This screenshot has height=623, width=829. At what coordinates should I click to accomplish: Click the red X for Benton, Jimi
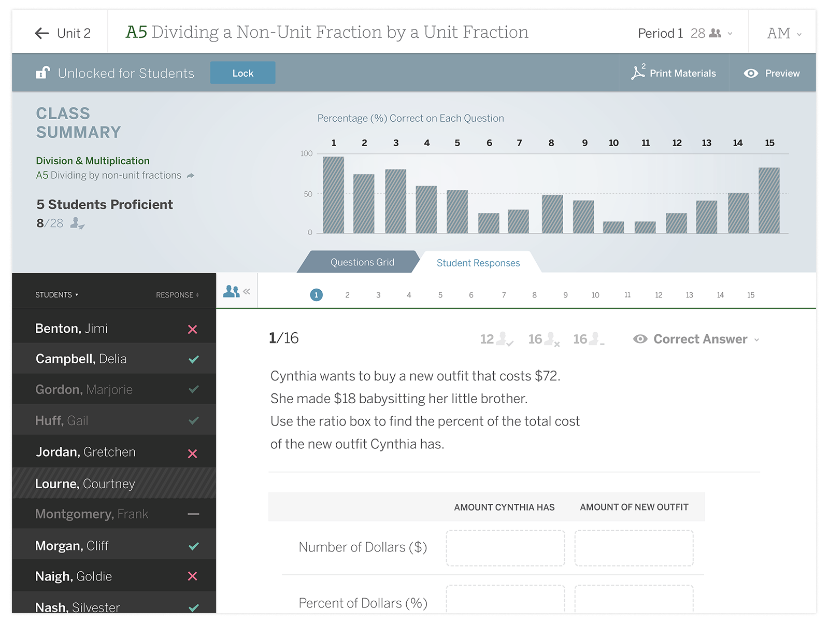tap(193, 329)
